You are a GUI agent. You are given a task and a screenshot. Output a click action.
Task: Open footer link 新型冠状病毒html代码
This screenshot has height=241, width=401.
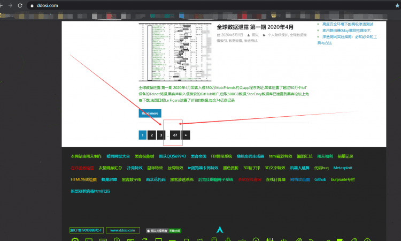click(x=90, y=191)
